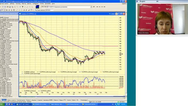Select the horizontal line drawing tool
188x106 pixels.
coord(19,10)
